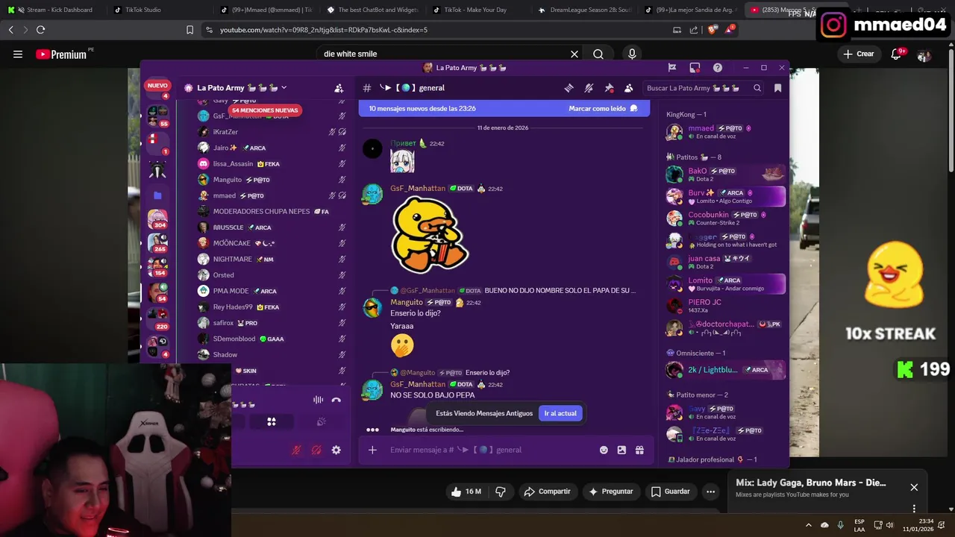Disconnect from voice call phone icon

click(336, 401)
